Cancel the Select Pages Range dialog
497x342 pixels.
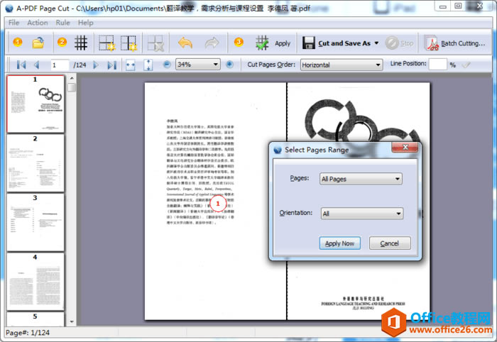(x=390, y=243)
